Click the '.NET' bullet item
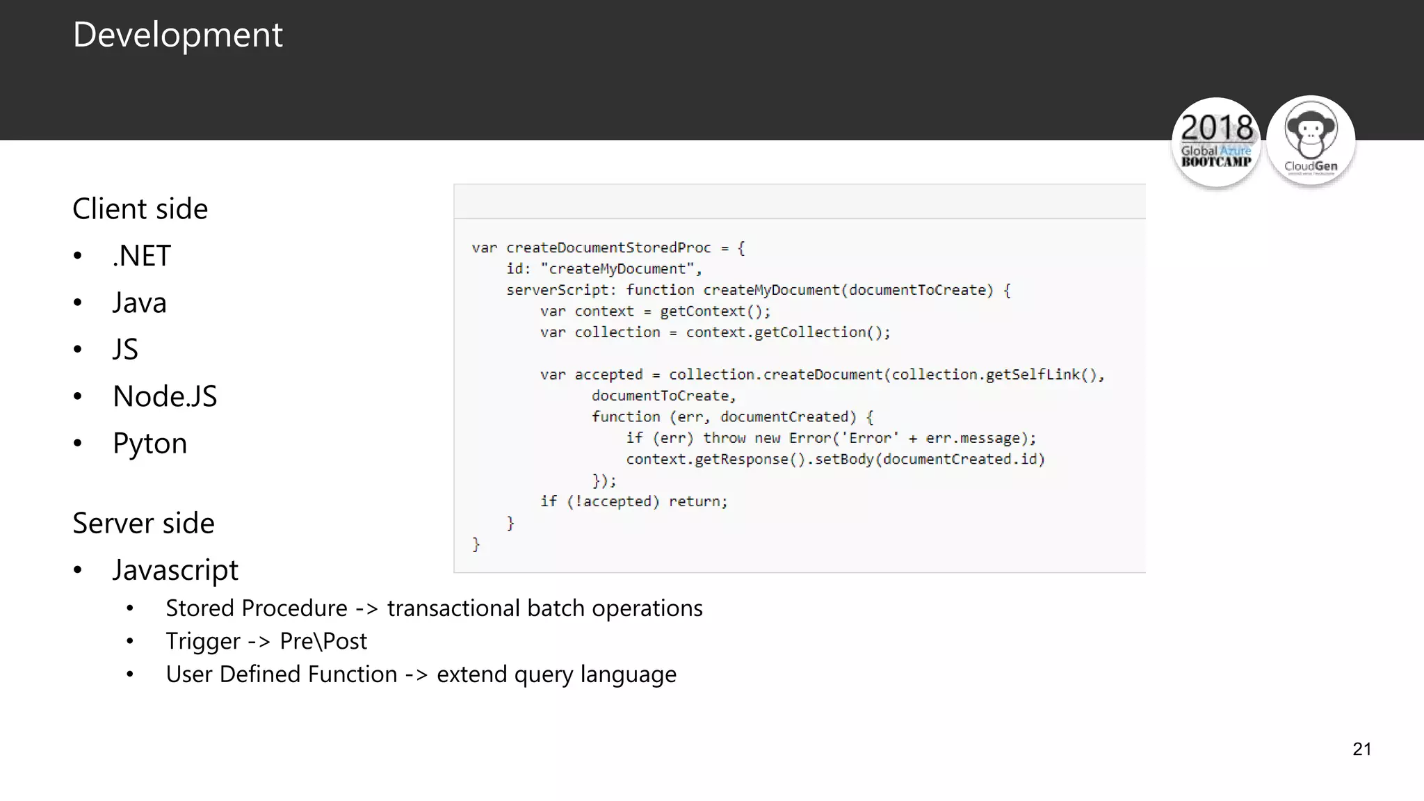The height and width of the screenshot is (801, 1424). tap(142, 256)
